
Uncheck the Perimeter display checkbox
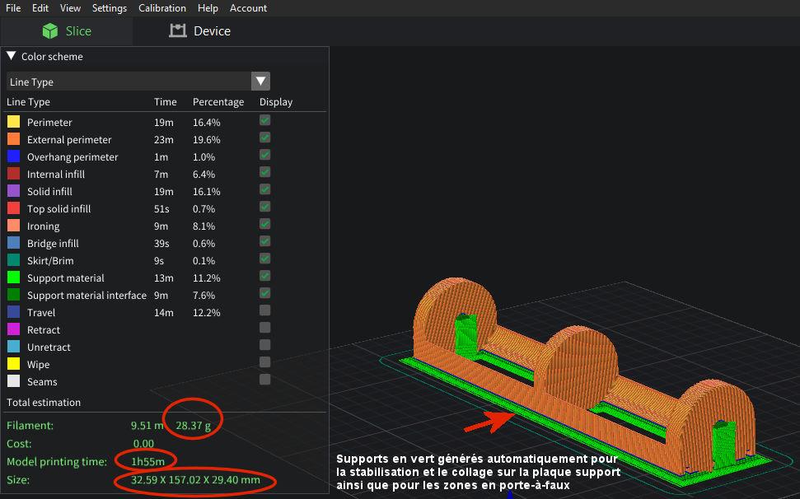click(x=264, y=120)
